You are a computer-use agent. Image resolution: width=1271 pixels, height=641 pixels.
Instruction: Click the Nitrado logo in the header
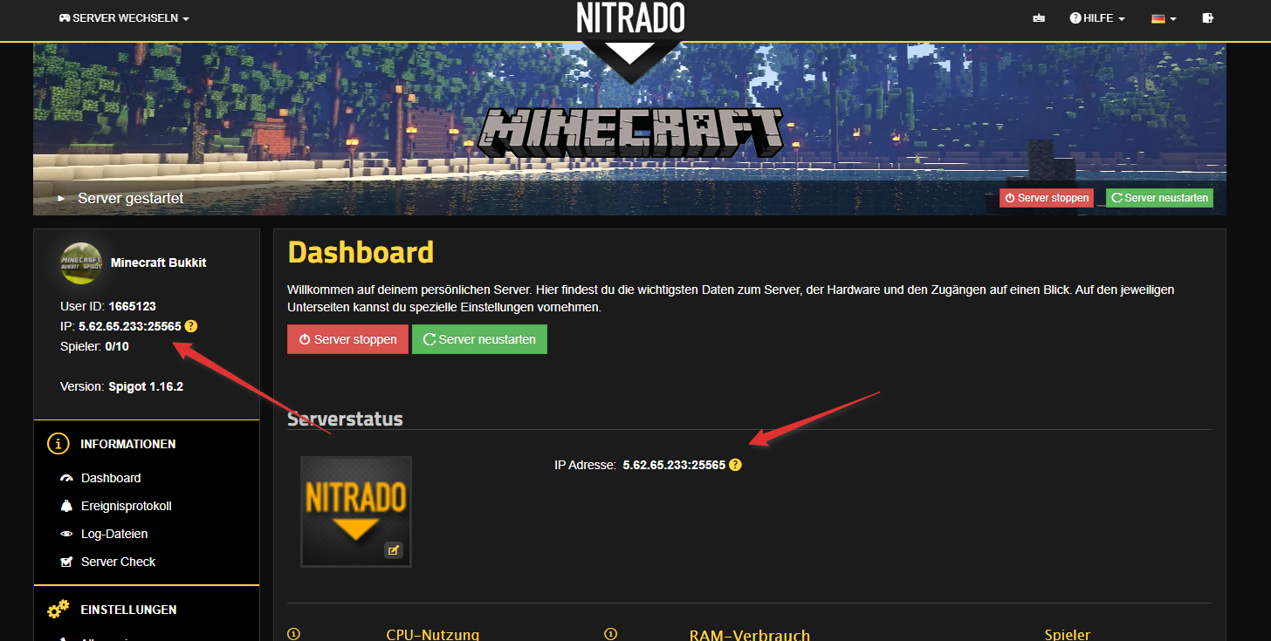coord(630,17)
